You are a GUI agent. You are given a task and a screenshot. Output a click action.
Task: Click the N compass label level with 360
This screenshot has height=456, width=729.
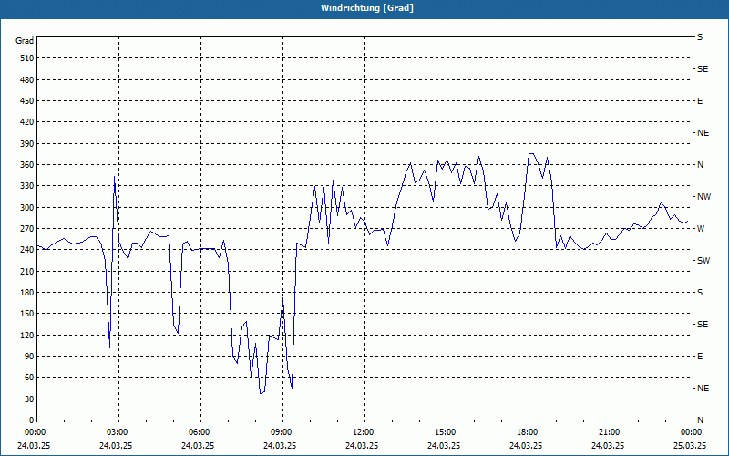point(700,165)
